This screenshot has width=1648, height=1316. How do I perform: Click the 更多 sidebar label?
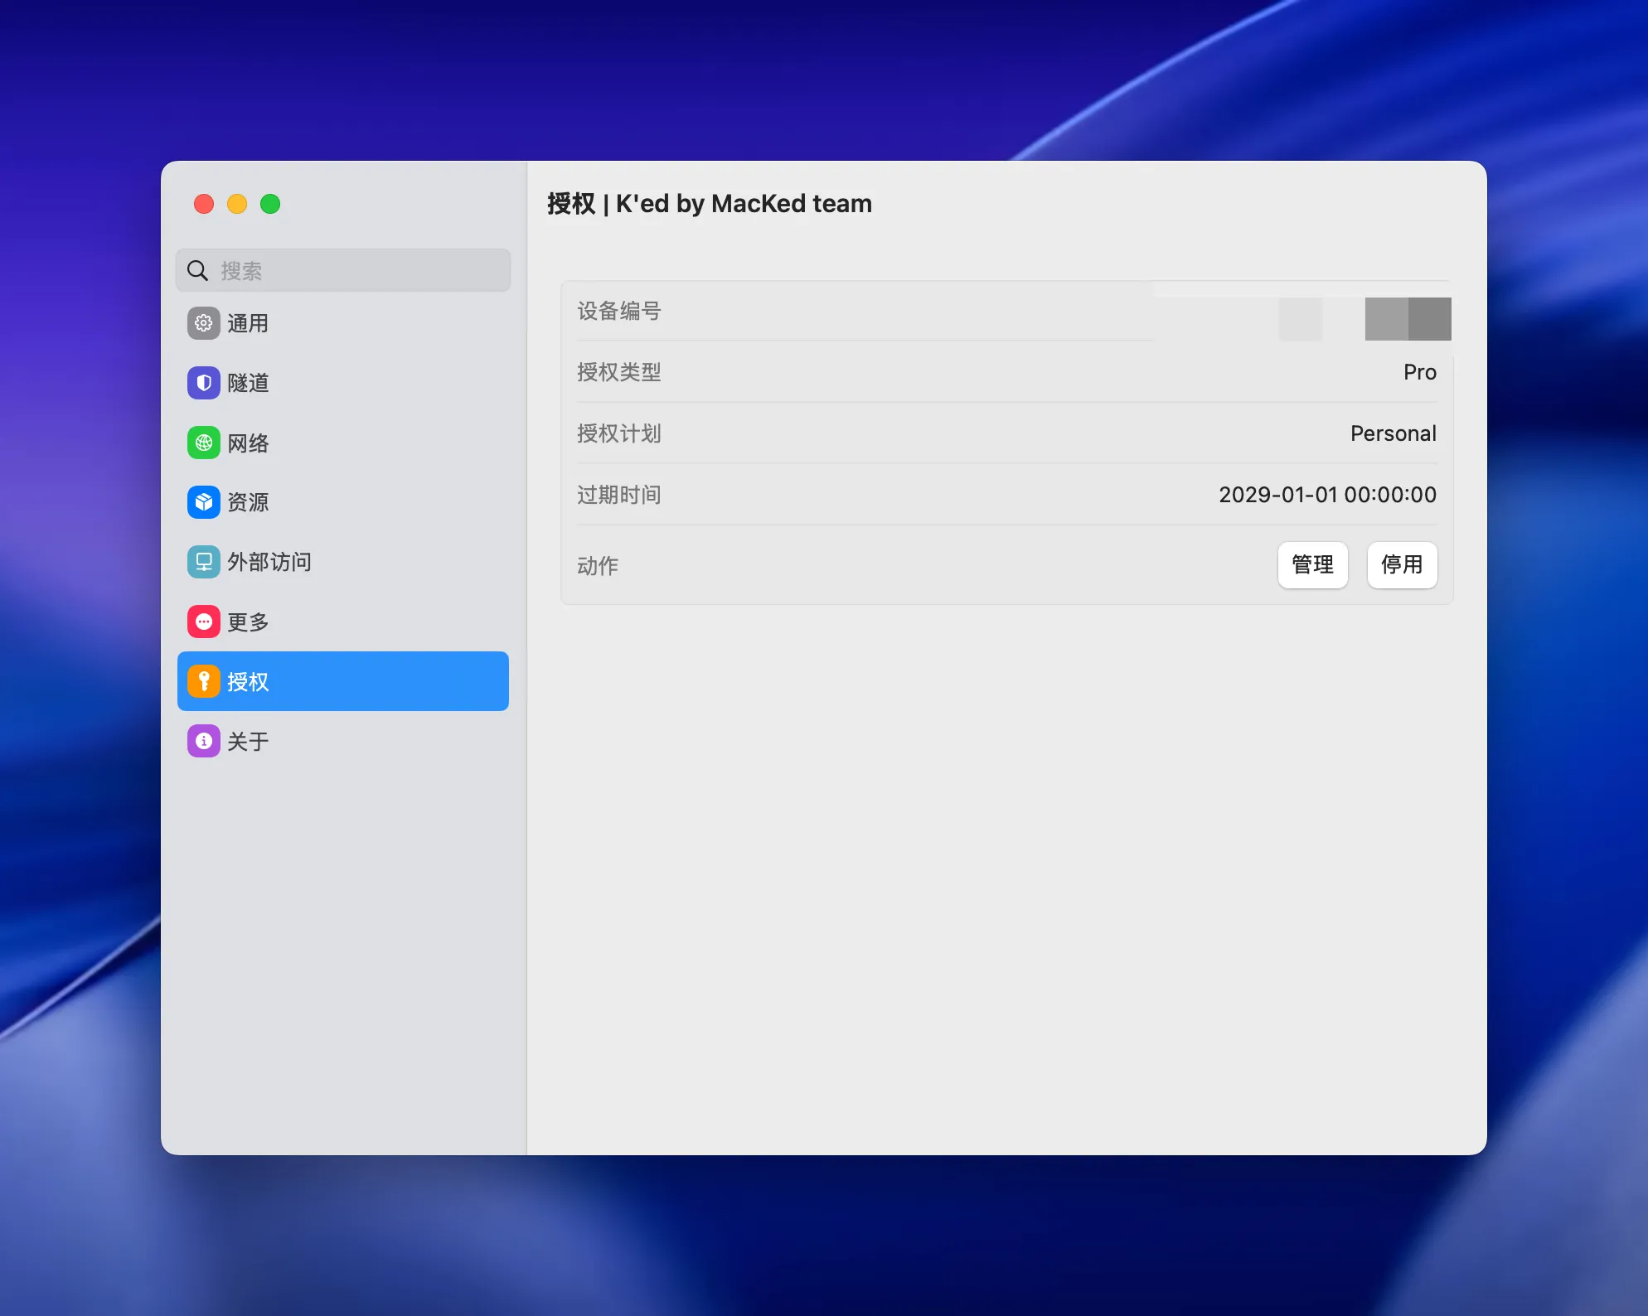coord(248,622)
